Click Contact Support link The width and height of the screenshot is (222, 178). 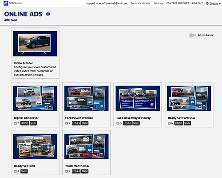[178, 3]
